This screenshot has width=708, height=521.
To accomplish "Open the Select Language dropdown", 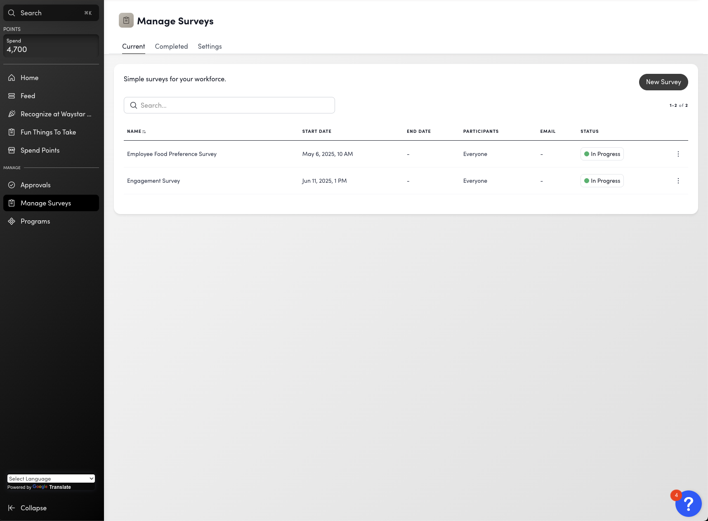I will pyautogui.click(x=51, y=479).
